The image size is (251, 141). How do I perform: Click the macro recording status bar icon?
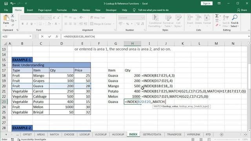13,139
